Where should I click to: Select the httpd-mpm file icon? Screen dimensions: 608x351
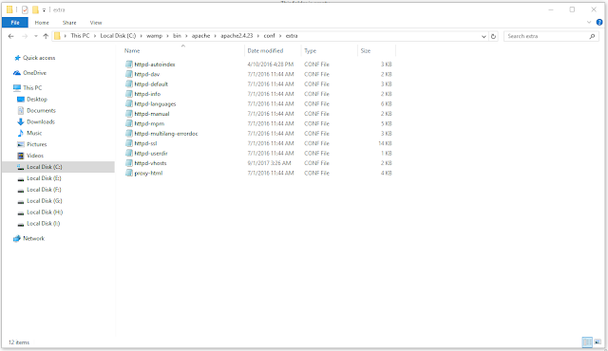click(x=129, y=123)
